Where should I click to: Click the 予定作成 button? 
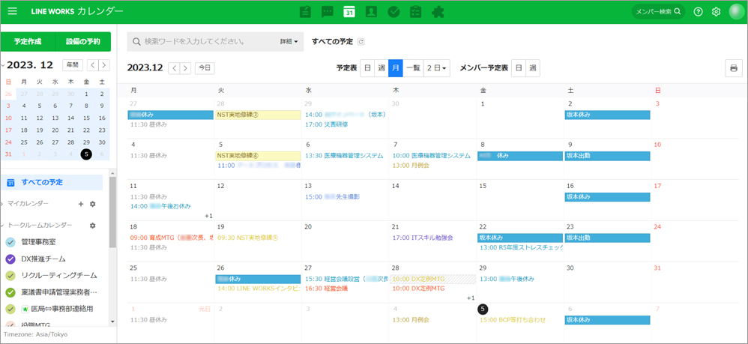click(28, 41)
